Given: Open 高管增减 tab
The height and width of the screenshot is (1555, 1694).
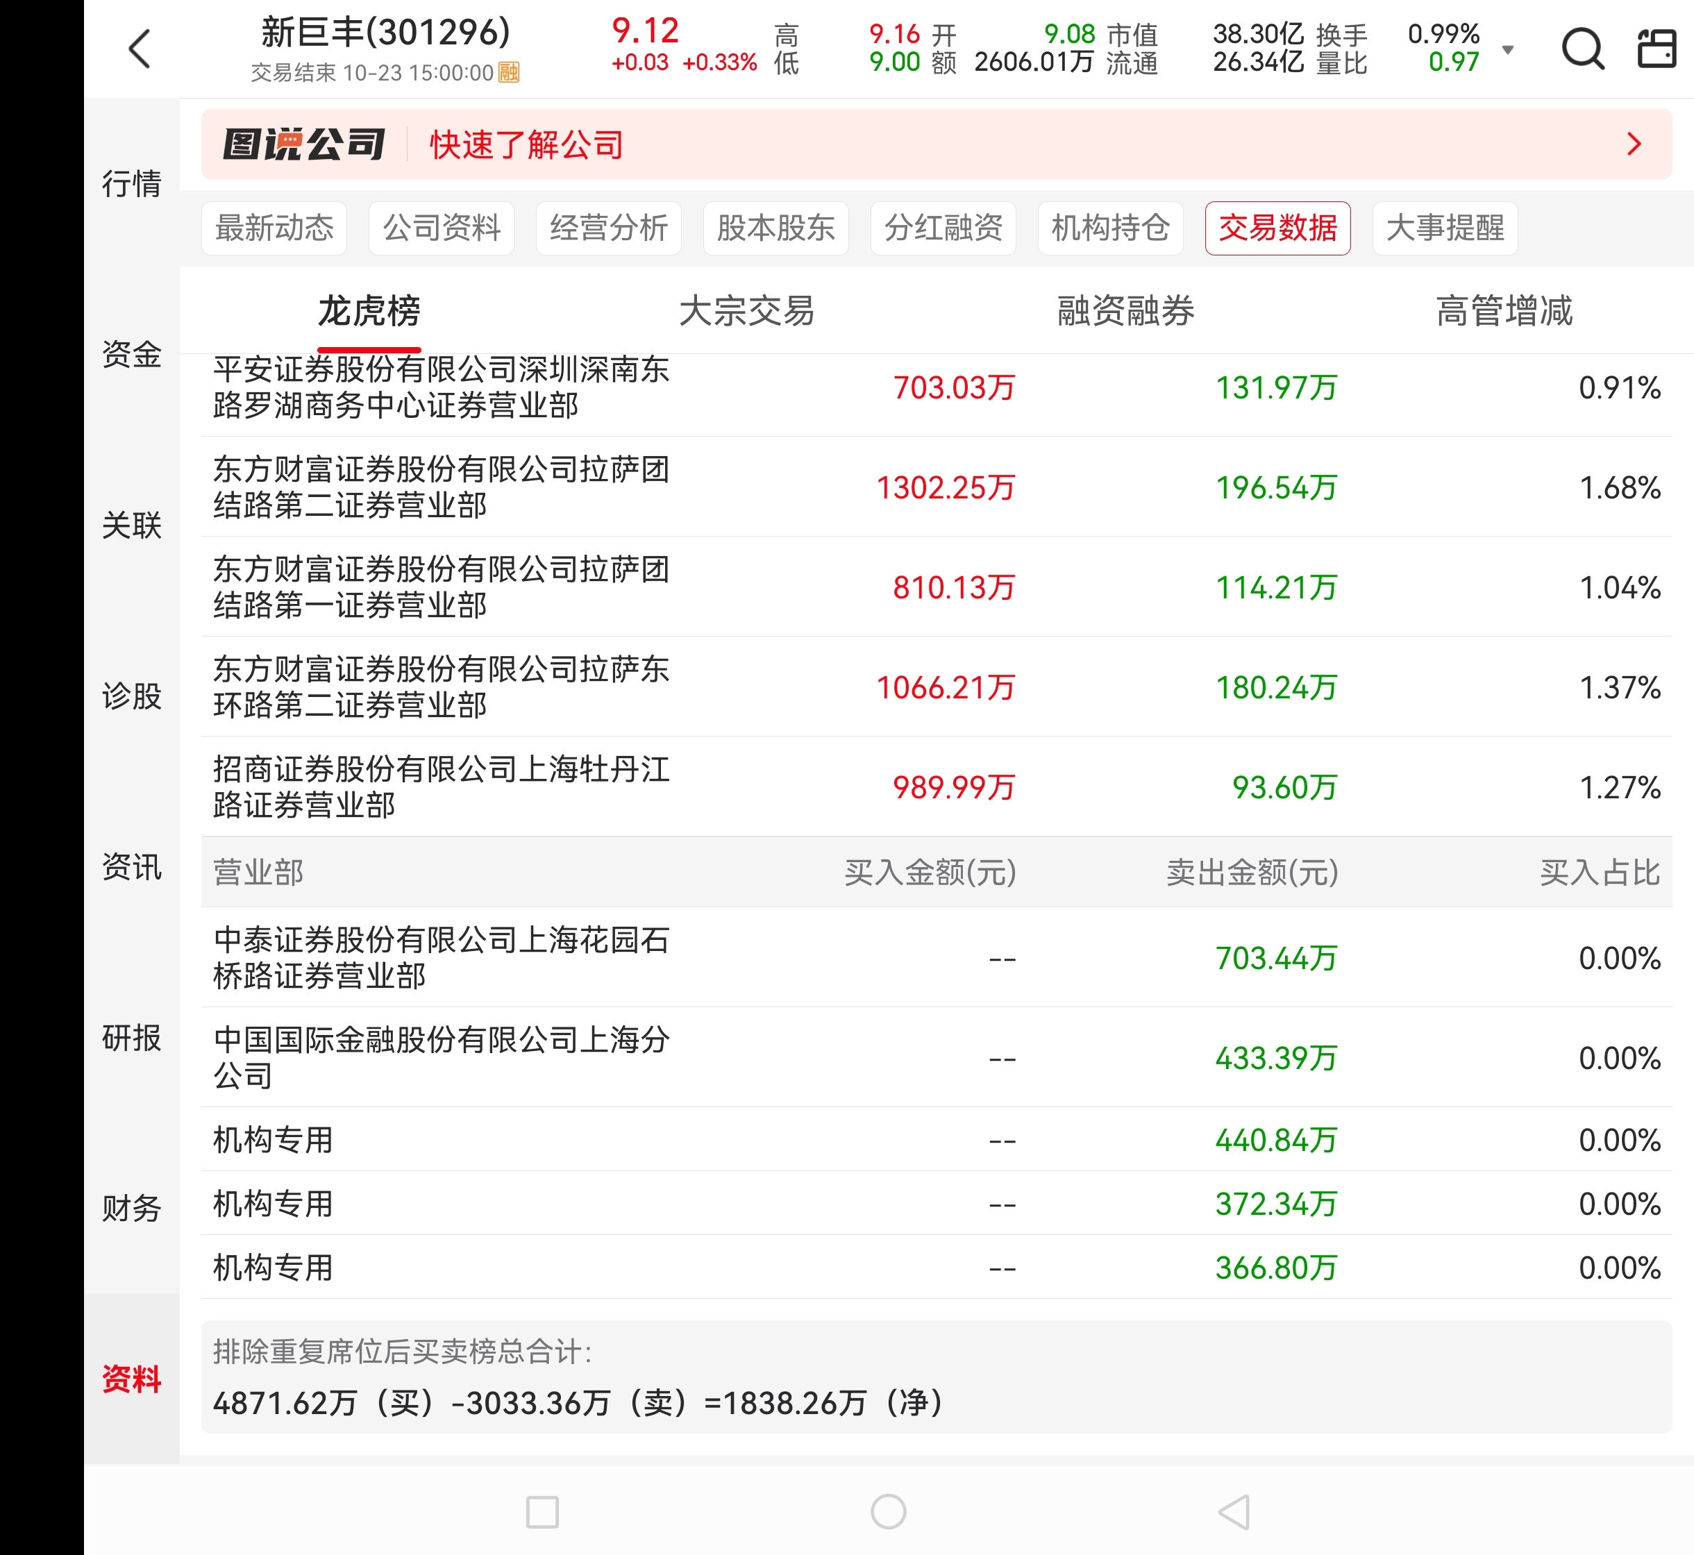Looking at the screenshot, I should 1504,310.
